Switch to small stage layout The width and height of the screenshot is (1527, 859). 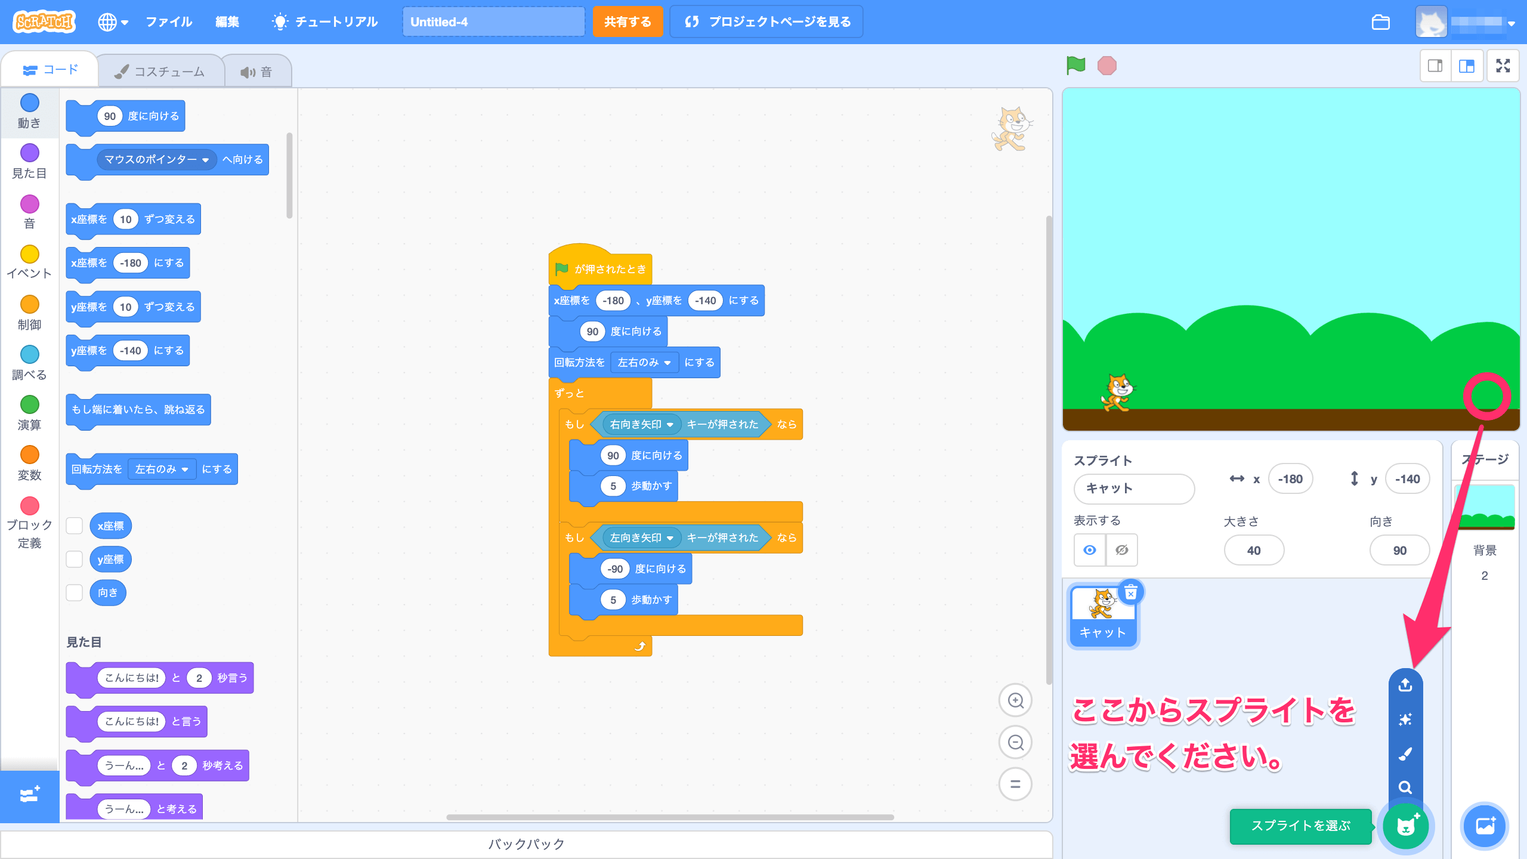click(1435, 66)
